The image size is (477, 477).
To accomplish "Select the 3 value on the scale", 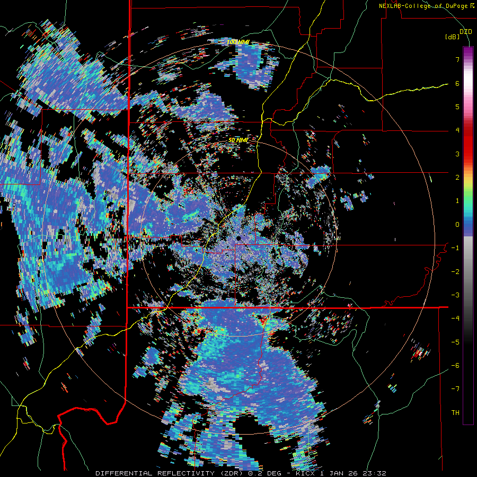I will coord(457,154).
